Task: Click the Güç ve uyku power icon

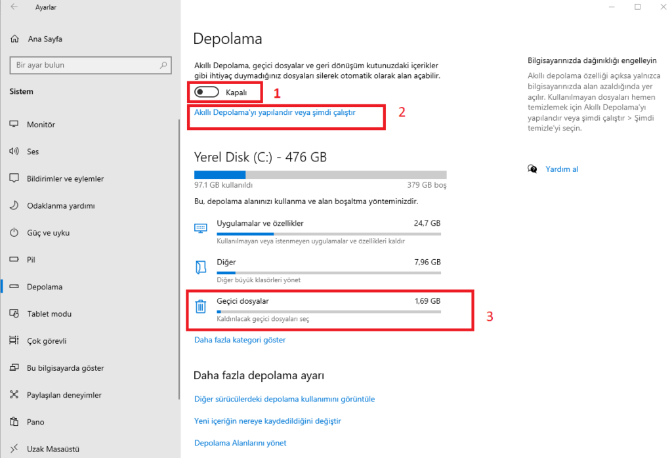Action: [x=14, y=232]
